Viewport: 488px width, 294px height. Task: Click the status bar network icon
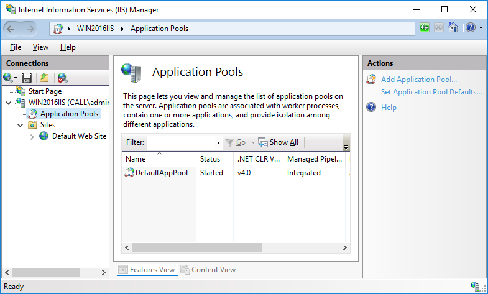click(x=475, y=286)
